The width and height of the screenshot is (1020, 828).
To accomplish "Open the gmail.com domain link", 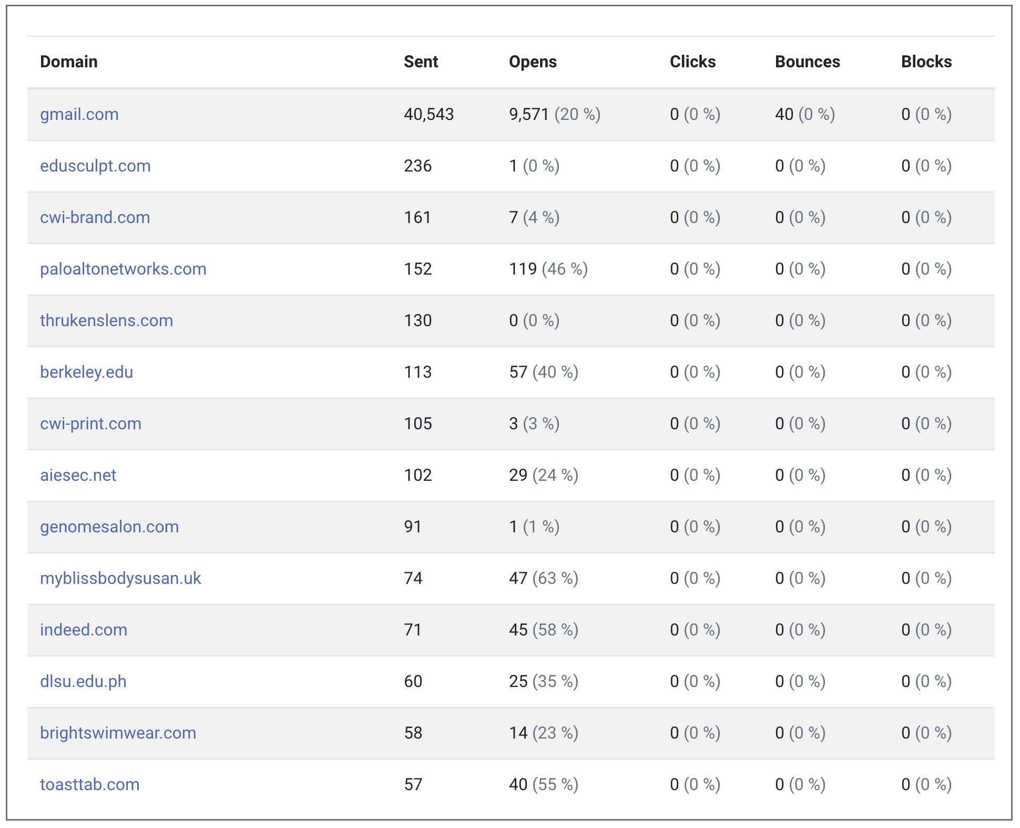I will [x=79, y=114].
